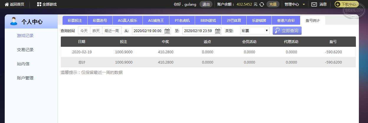Click 1000.9000 in the 2020-02-19 row

(x=124, y=52)
